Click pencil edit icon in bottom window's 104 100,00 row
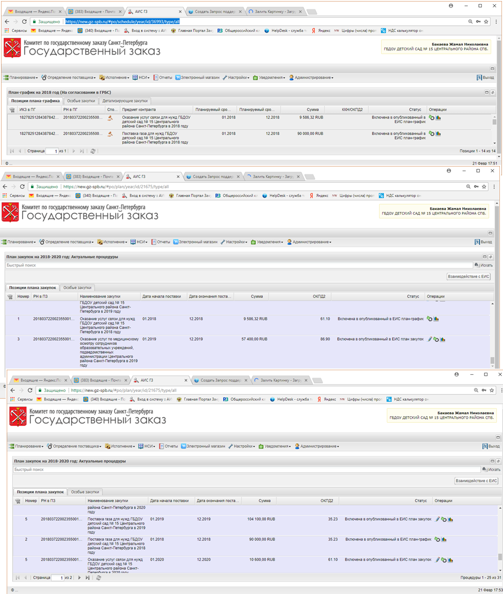The height and width of the screenshot is (594, 503). pos(437,519)
